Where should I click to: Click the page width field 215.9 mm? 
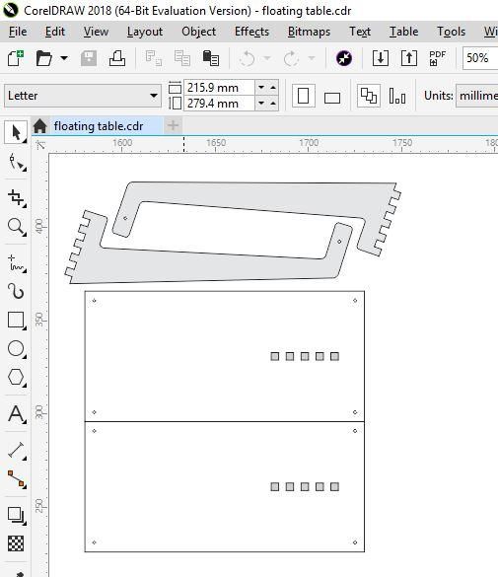(x=219, y=88)
